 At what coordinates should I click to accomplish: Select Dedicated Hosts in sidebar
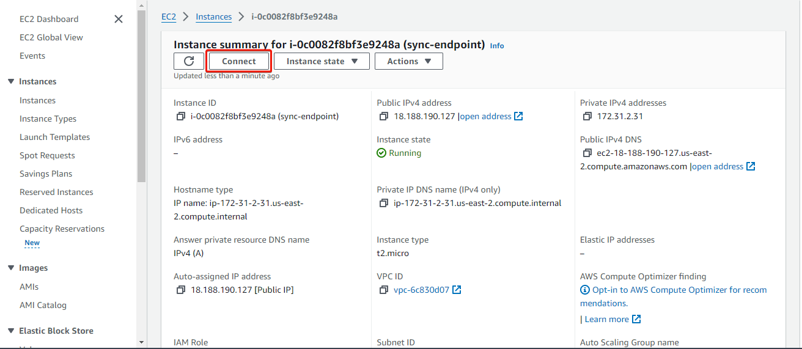point(51,210)
